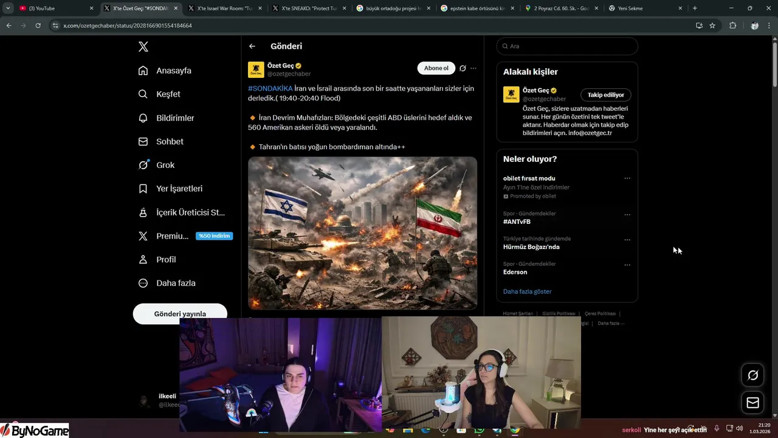Click browser forward button
The height and width of the screenshot is (438, 778).
pos(23,26)
